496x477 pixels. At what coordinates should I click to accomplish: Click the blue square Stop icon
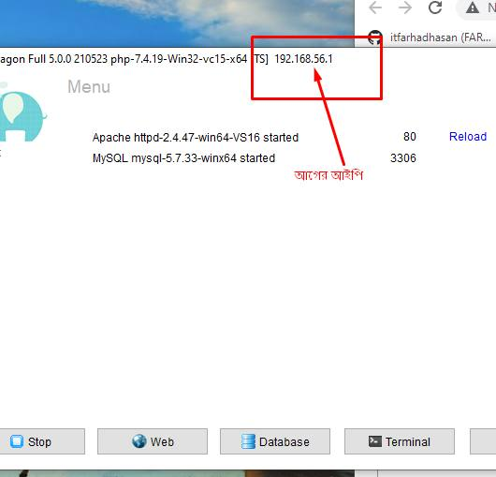[x=17, y=441]
